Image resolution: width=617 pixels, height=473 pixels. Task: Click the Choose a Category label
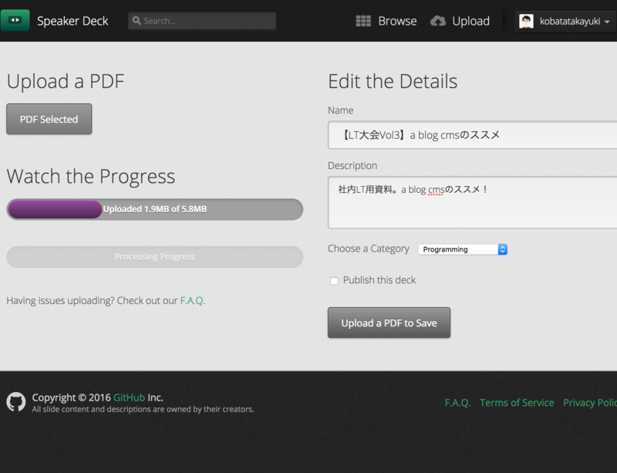(369, 248)
